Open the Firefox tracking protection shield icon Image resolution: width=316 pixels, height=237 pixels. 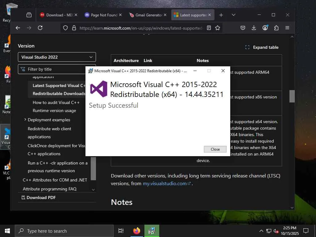click(x=65, y=28)
